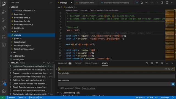
Task: Toggle Match Case in search box
Action: click(x=166, y=69)
